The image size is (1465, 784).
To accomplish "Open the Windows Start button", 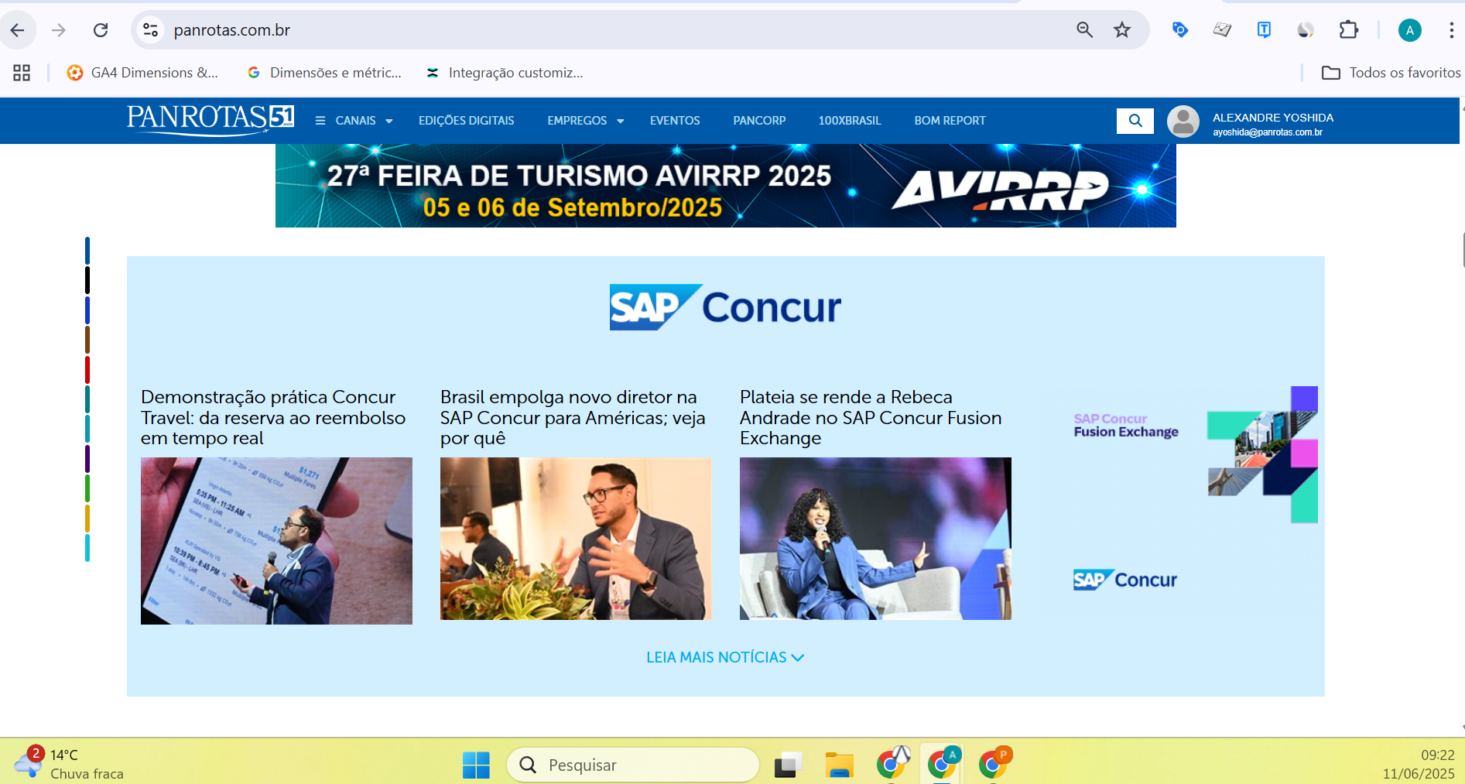I will point(476,765).
